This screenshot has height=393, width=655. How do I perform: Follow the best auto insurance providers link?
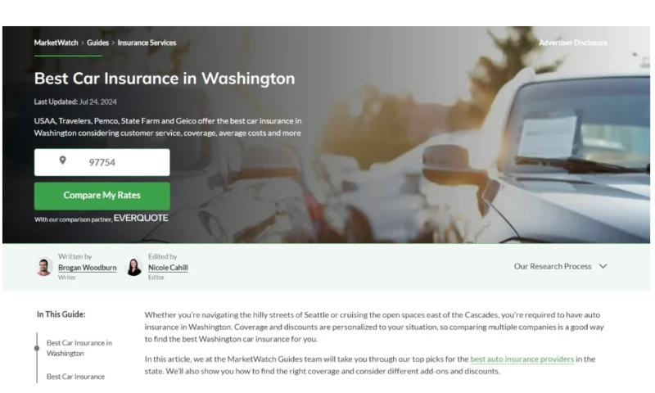click(x=522, y=359)
